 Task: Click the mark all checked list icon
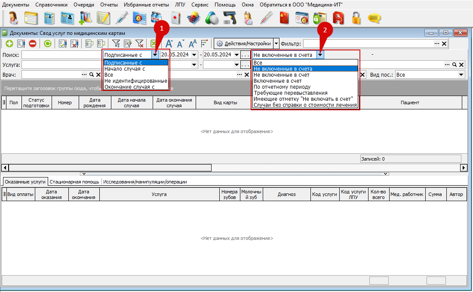tap(63, 44)
